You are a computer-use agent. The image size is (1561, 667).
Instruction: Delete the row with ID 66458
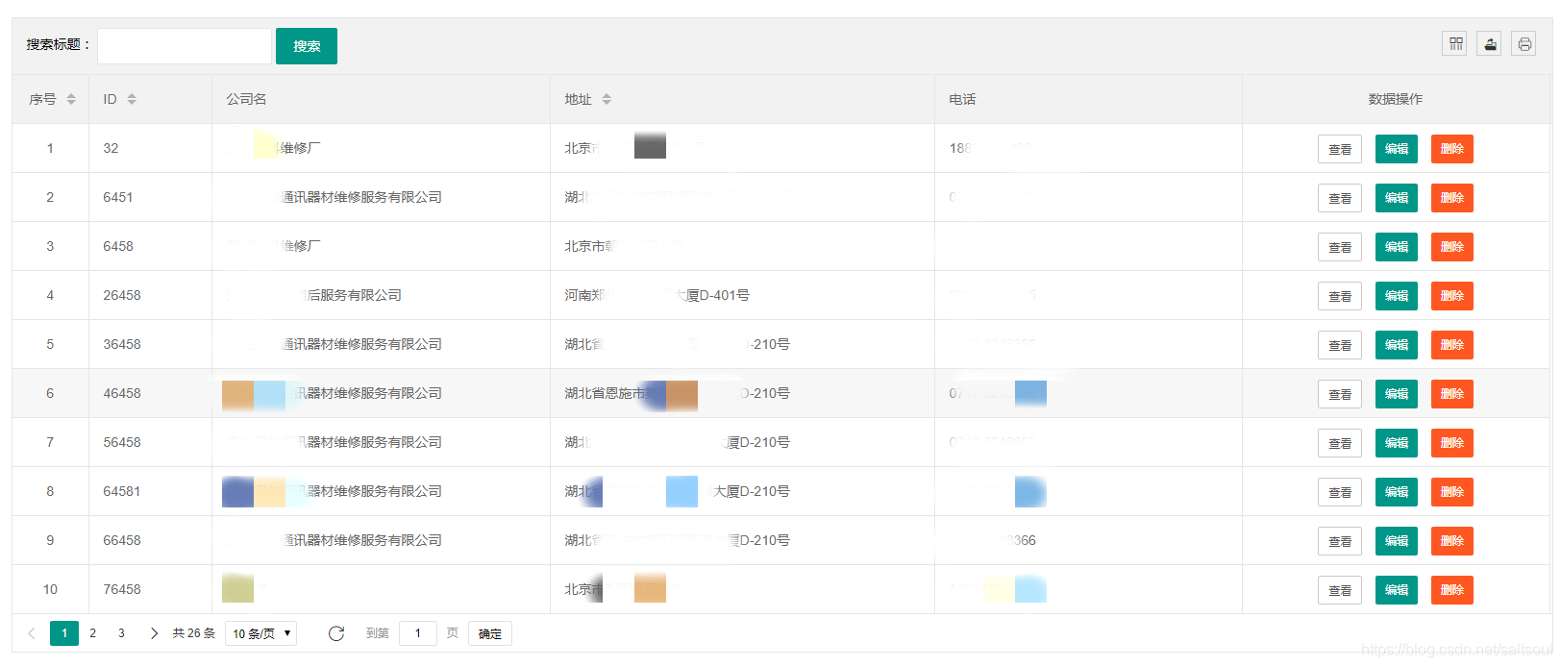[1452, 541]
